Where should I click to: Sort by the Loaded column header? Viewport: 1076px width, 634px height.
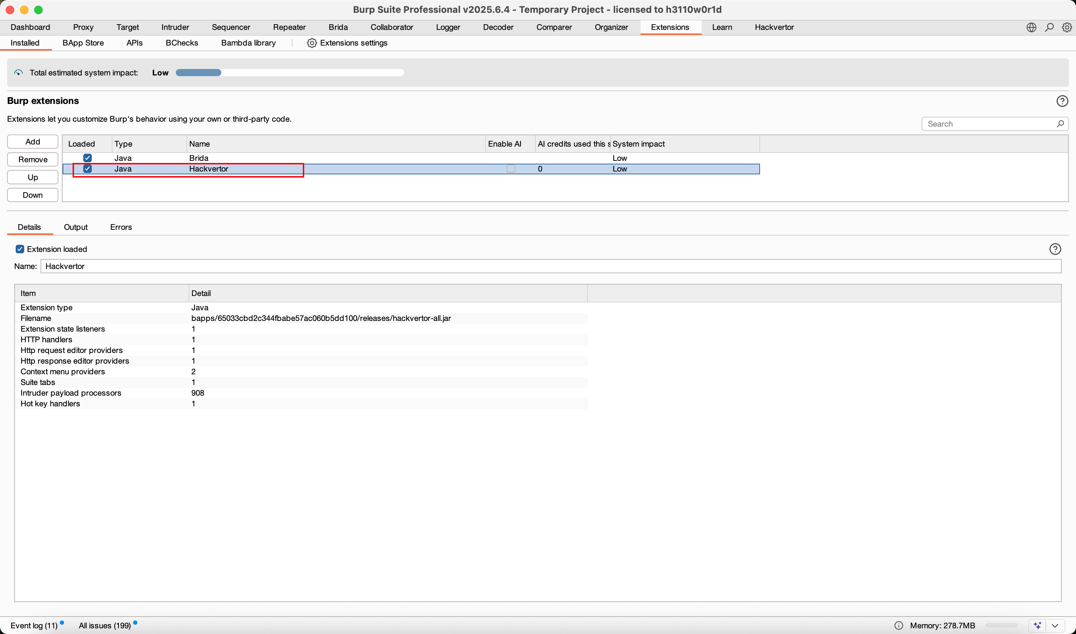[x=87, y=144]
